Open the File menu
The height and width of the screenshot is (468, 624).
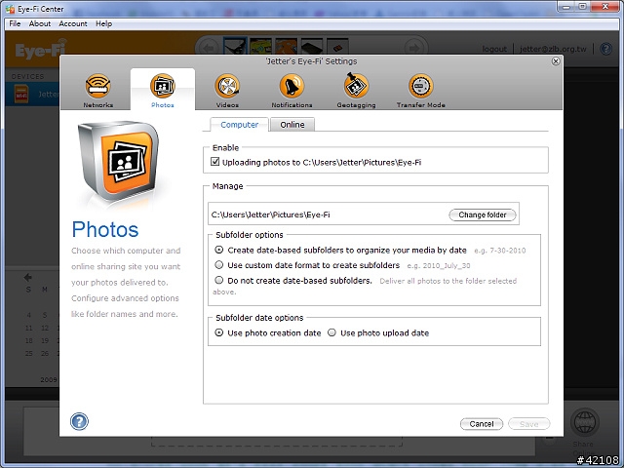click(x=15, y=23)
